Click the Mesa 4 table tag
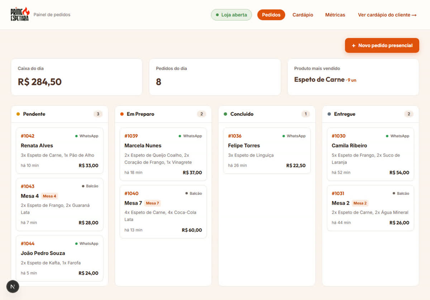This screenshot has height=300, width=430. [49, 196]
